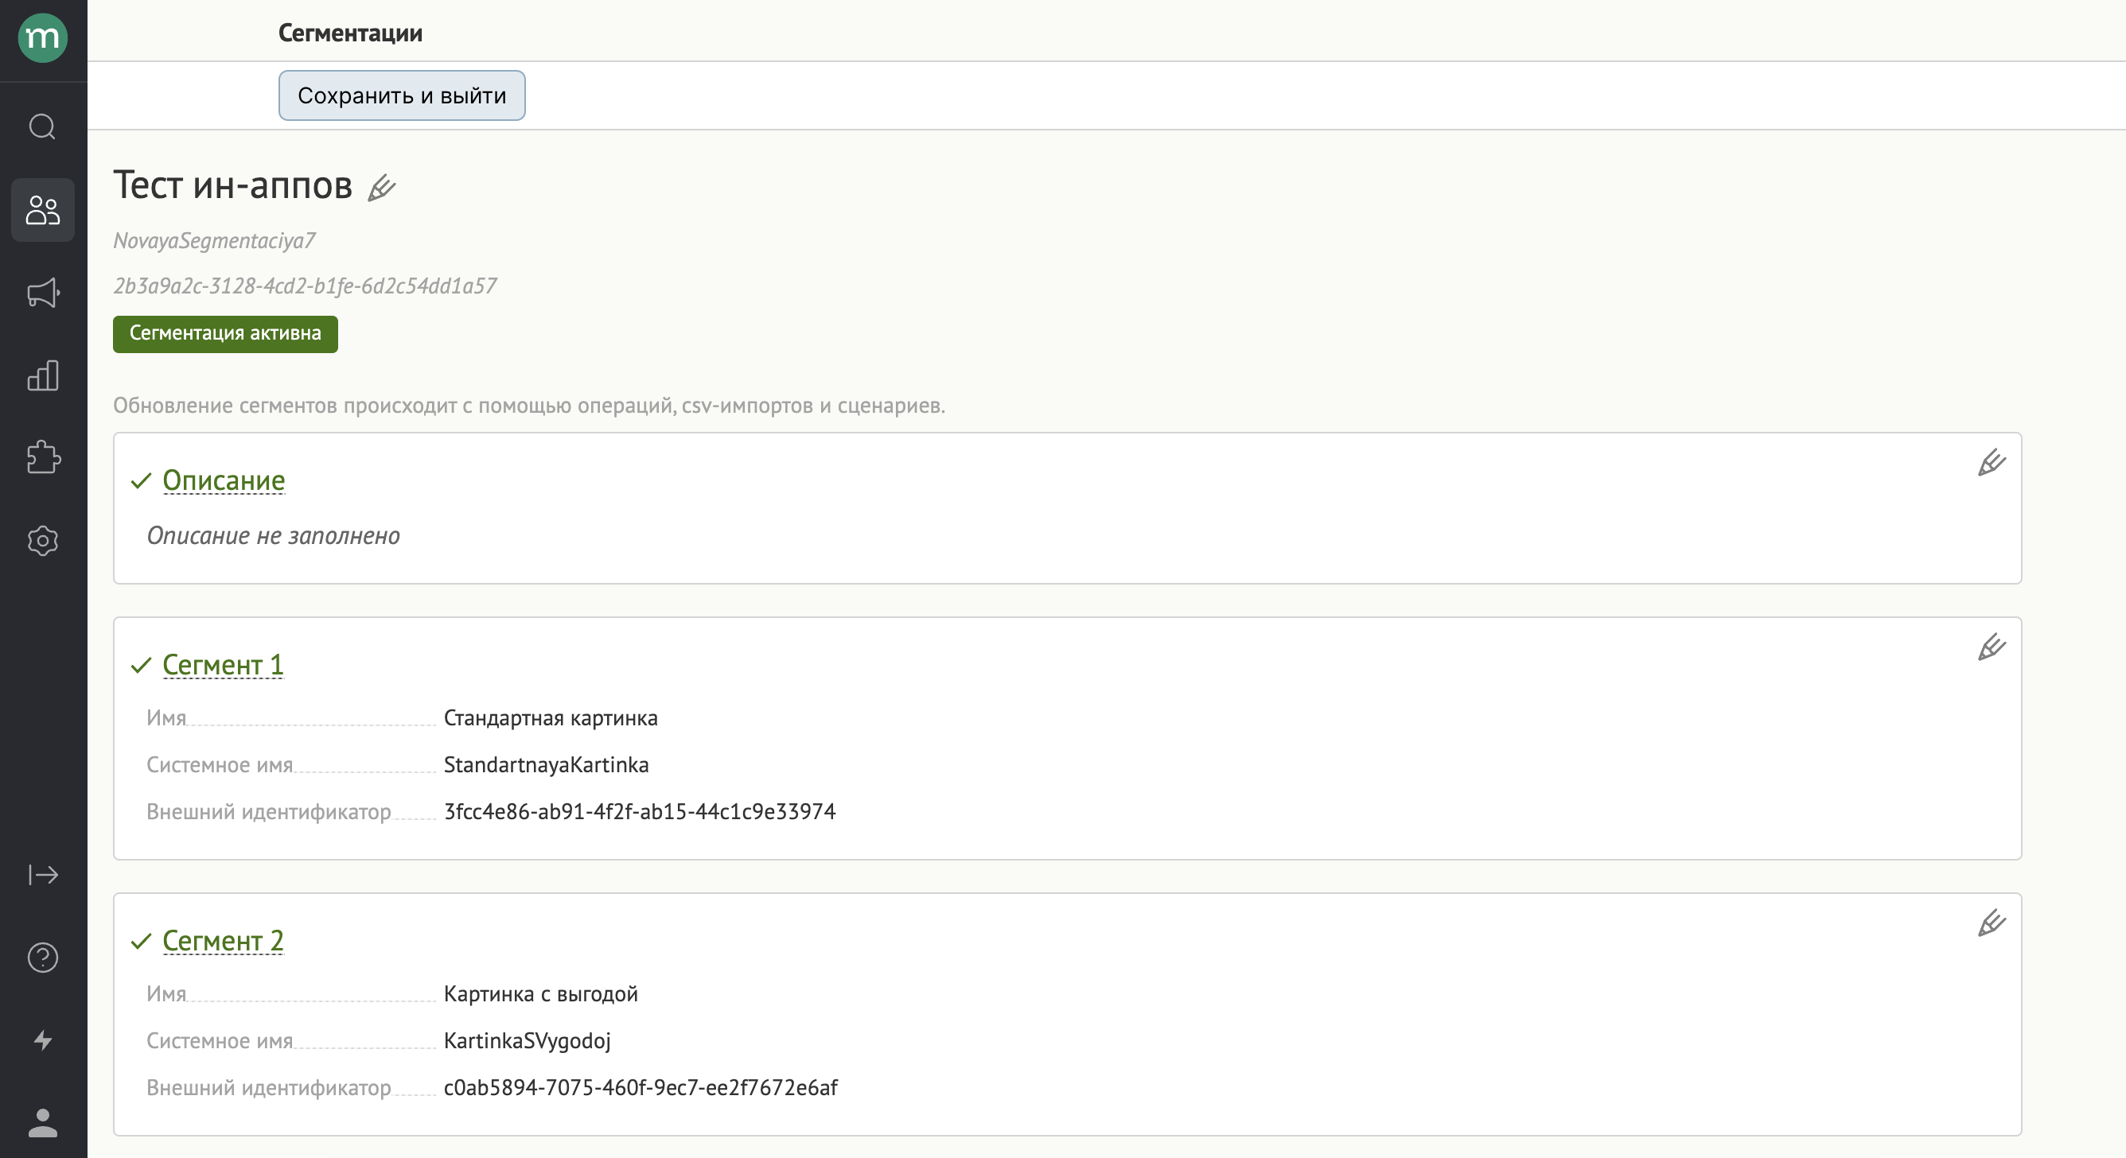
Task: Click the system name 'NovayaSegmentaciya7'
Action: 215,241
